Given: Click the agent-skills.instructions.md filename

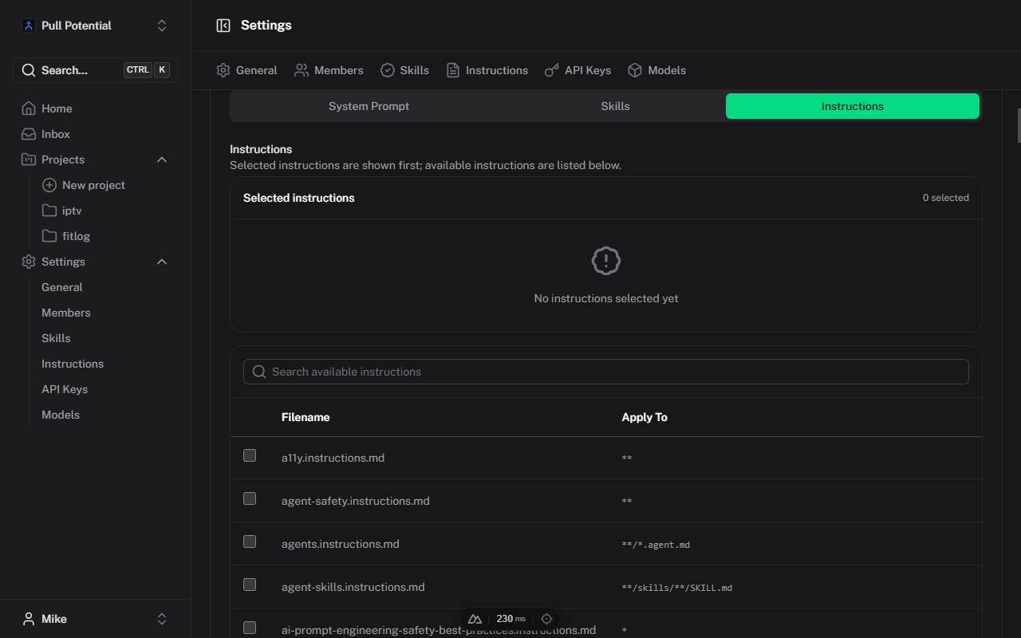Looking at the screenshot, I should point(353,587).
